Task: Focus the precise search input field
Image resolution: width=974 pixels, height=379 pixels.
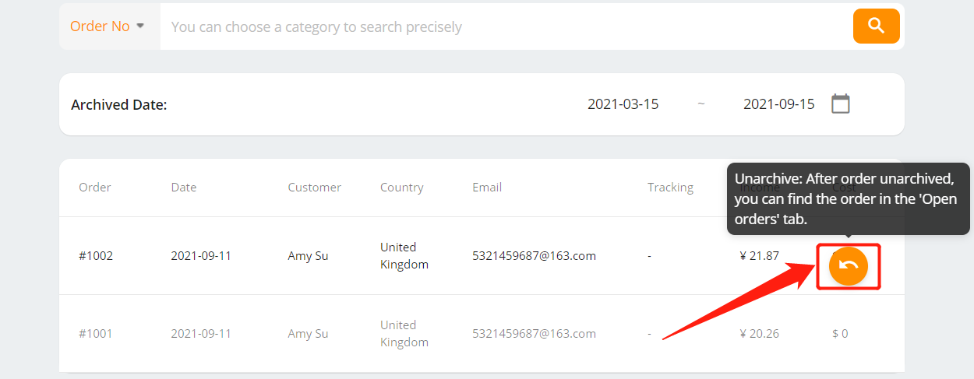Action: point(506,26)
